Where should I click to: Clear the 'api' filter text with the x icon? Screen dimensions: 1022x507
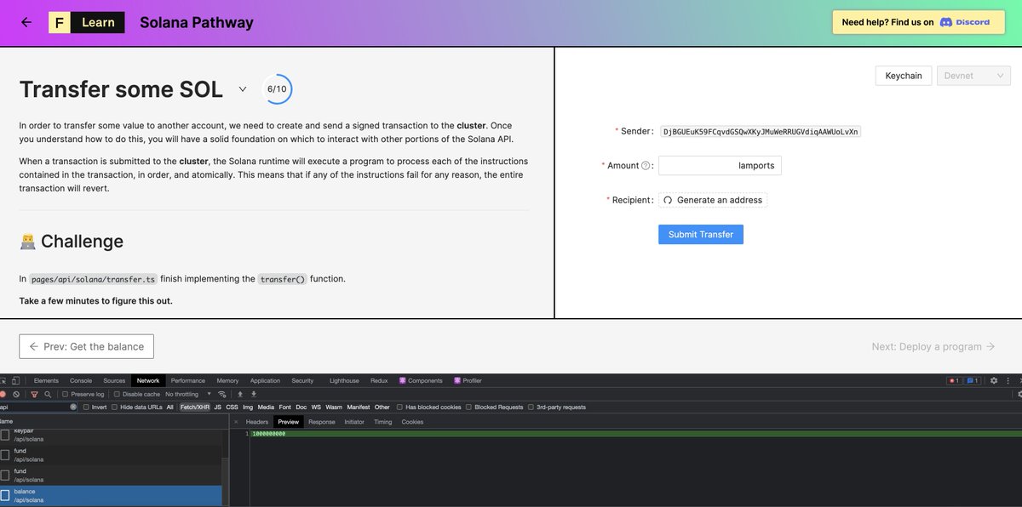tap(73, 407)
